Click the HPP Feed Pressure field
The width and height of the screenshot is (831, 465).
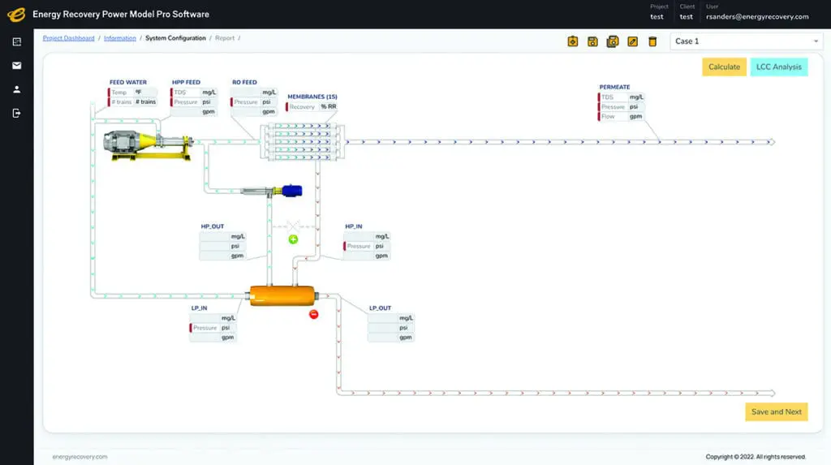193,101
